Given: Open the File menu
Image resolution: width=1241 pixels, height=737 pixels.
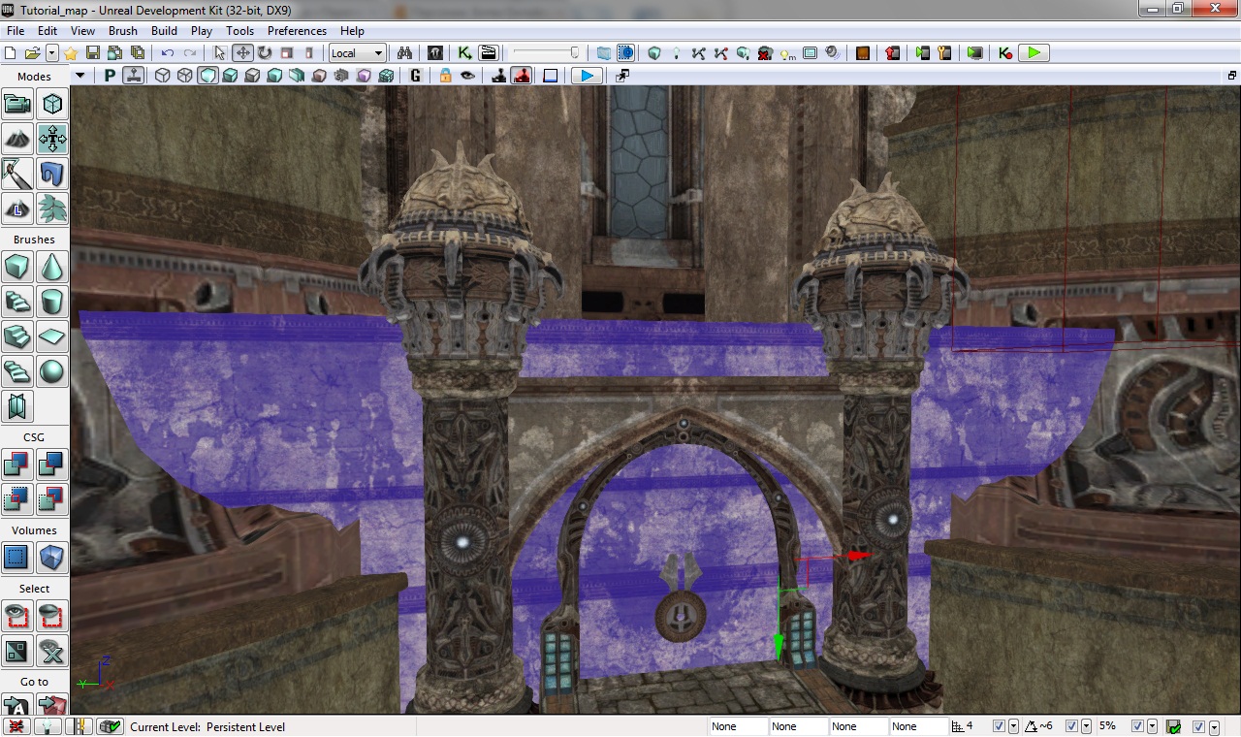Looking at the screenshot, I should 16,31.
